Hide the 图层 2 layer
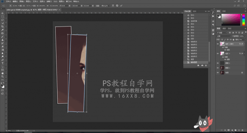 218,63
